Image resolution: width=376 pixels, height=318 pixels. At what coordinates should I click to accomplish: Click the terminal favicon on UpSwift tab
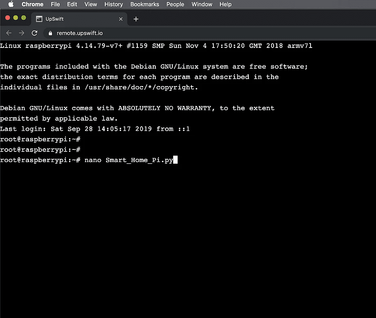tap(39, 19)
